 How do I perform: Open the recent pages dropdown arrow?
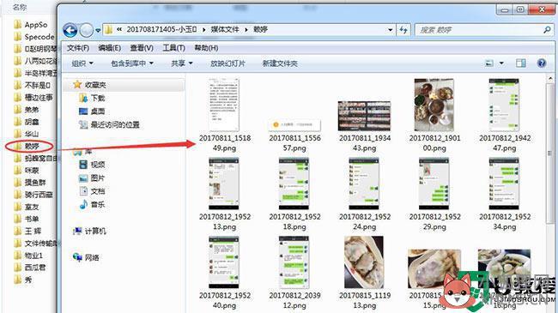(x=98, y=31)
